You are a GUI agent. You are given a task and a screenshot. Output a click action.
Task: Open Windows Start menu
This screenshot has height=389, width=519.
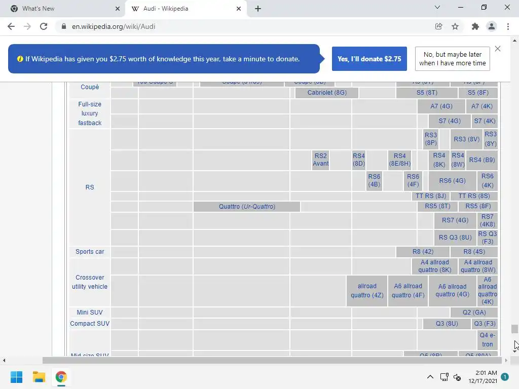pyautogui.click(x=16, y=377)
